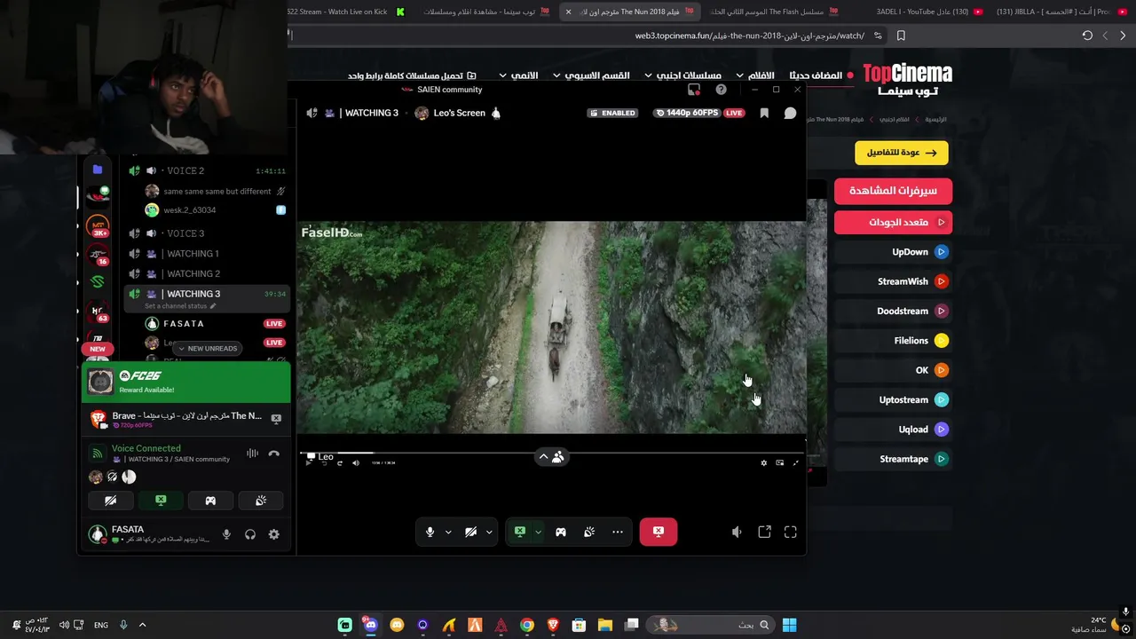Open Discord User Settings gear
The height and width of the screenshot is (639, 1136).
[273, 534]
